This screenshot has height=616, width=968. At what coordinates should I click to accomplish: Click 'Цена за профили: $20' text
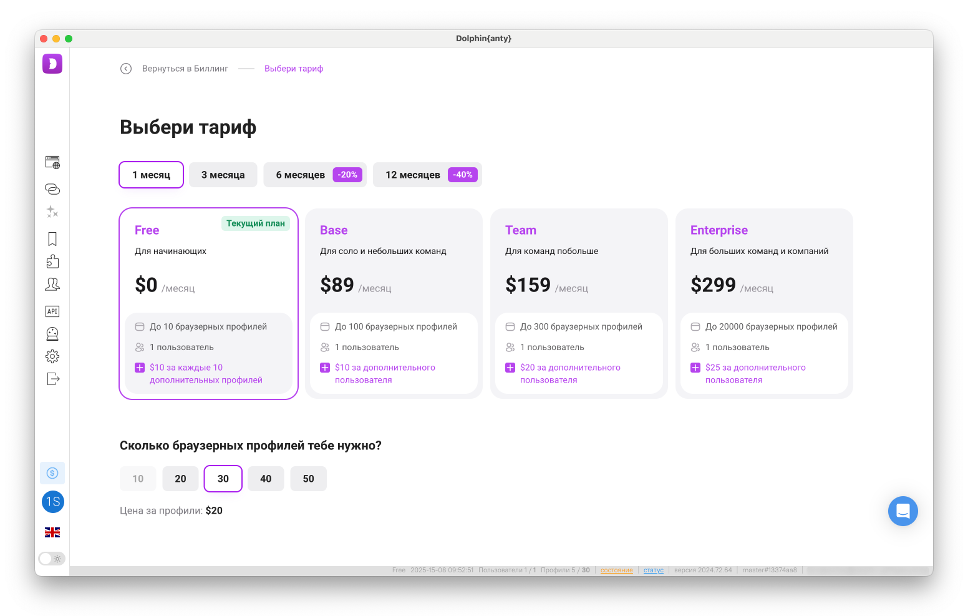(171, 511)
